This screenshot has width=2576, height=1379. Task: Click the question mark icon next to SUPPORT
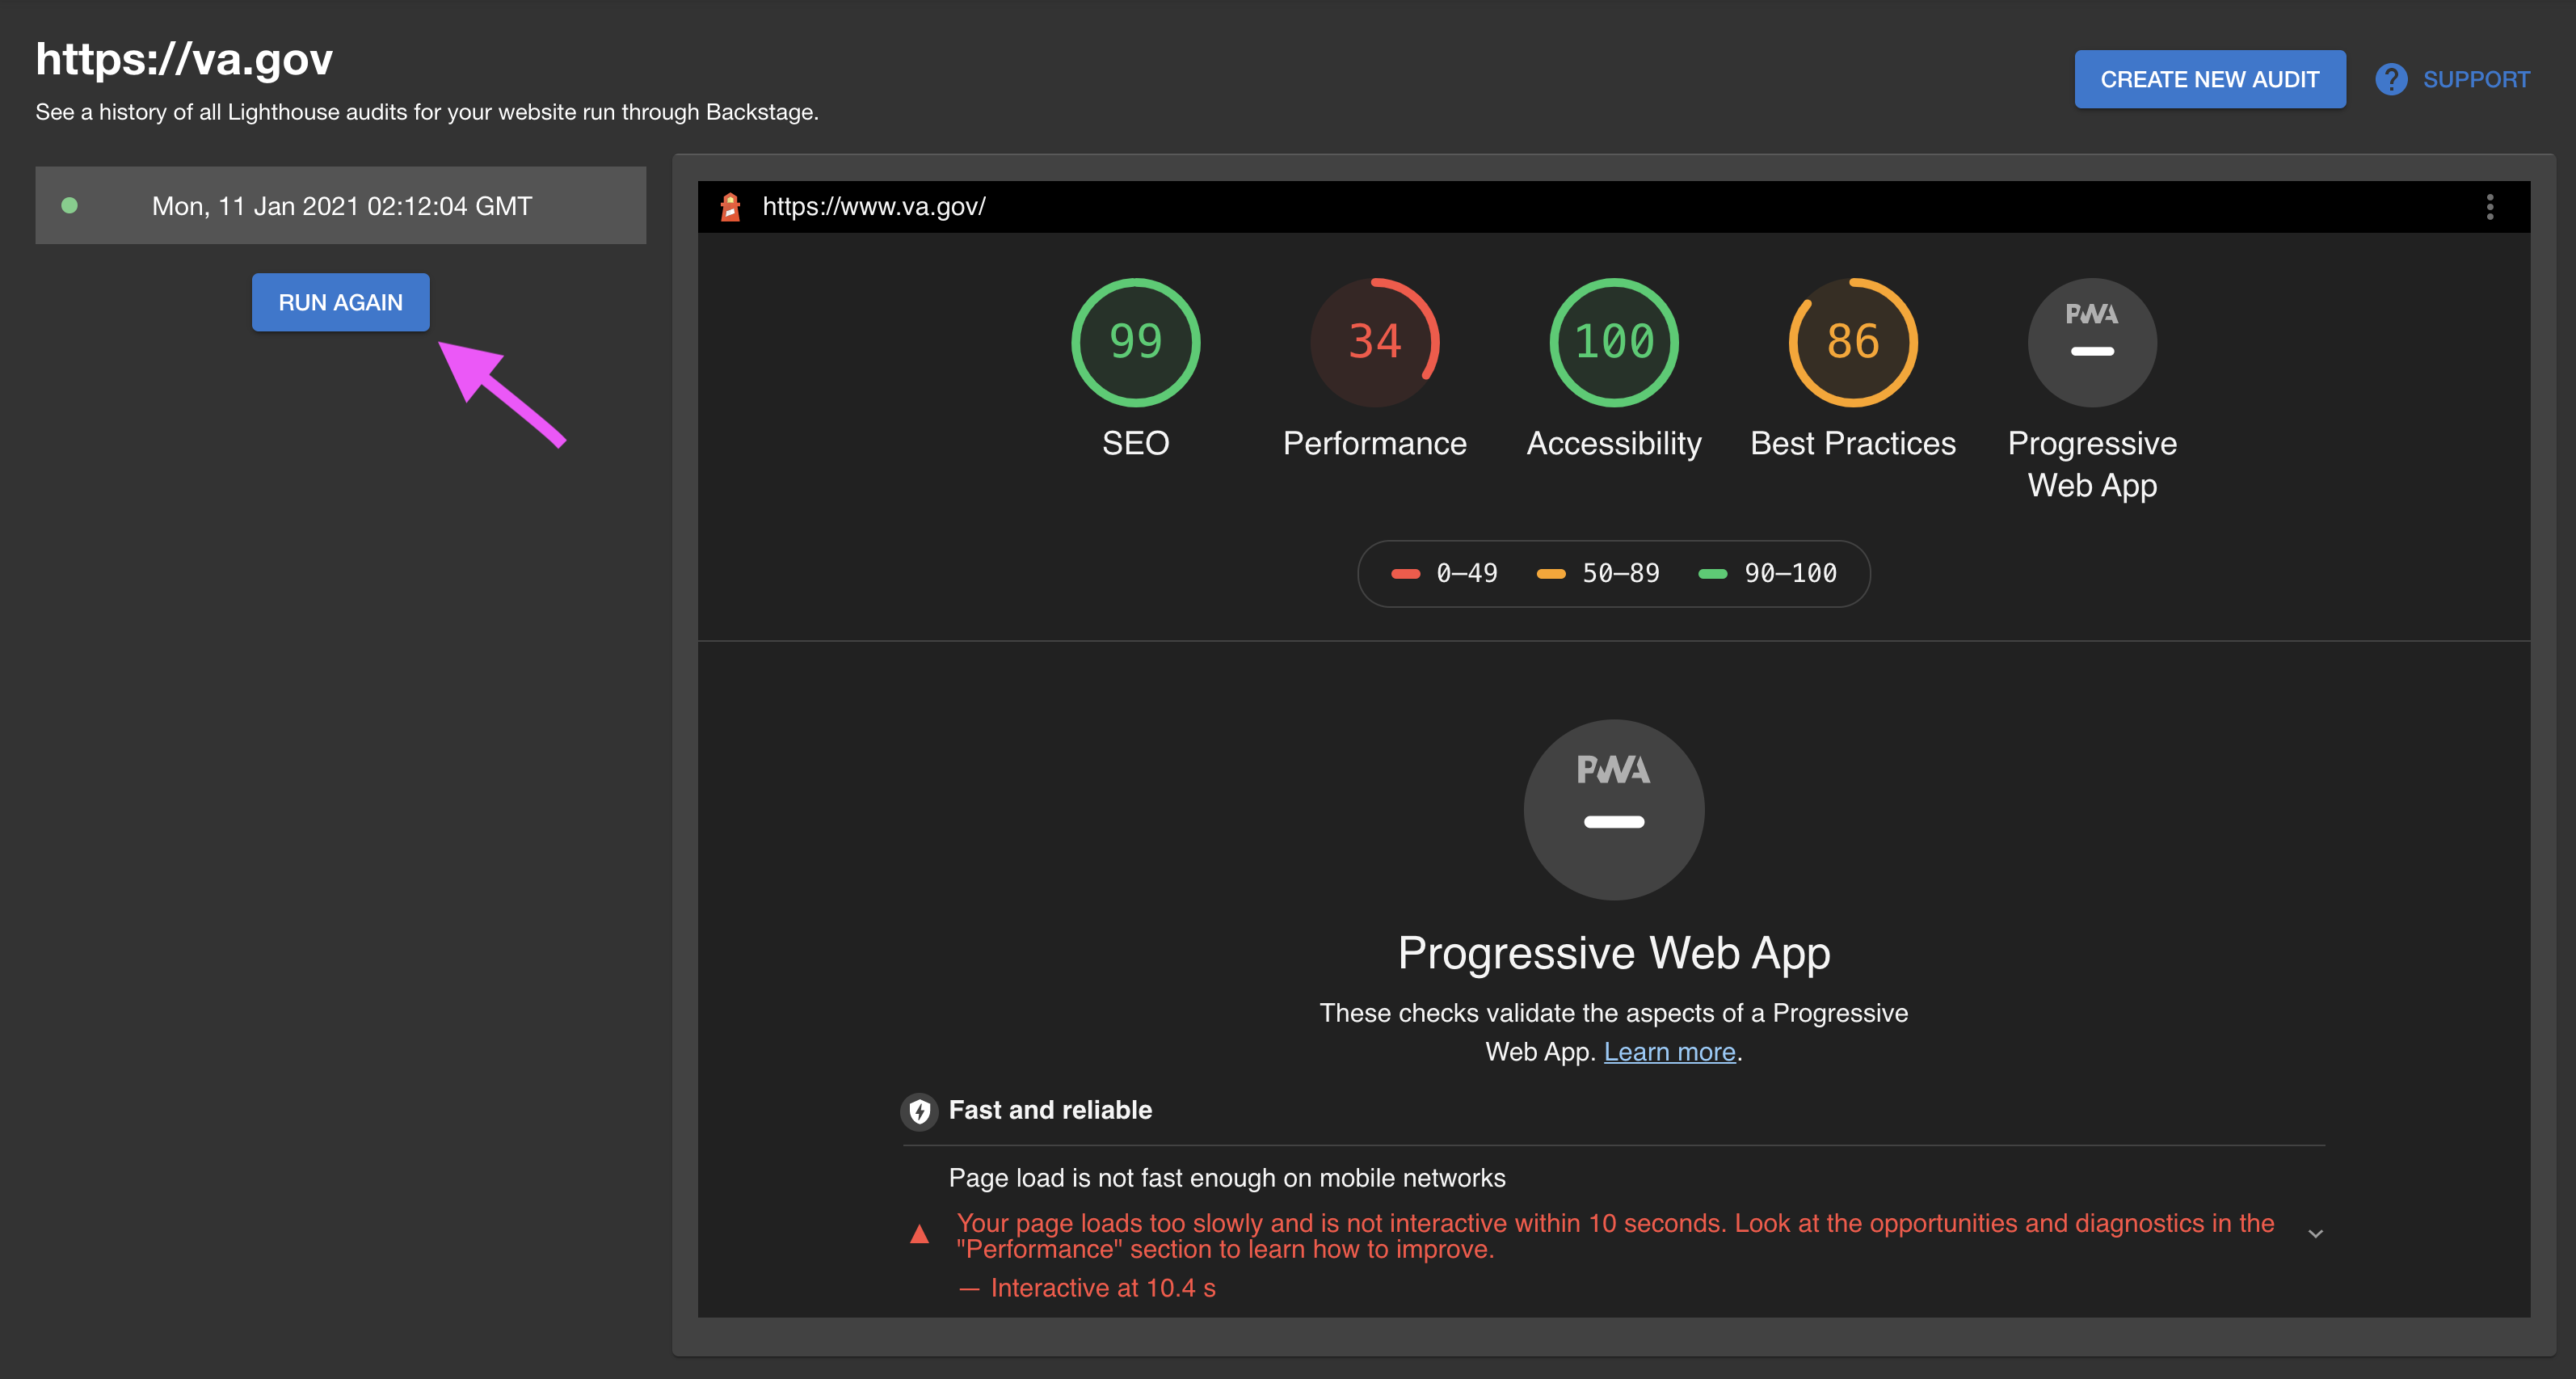(2392, 78)
